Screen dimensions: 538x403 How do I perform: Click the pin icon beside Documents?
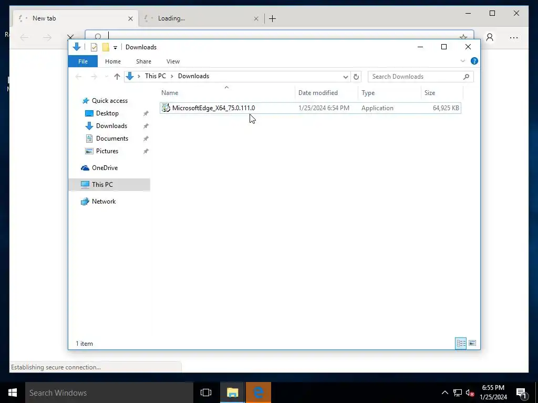[x=146, y=139]
